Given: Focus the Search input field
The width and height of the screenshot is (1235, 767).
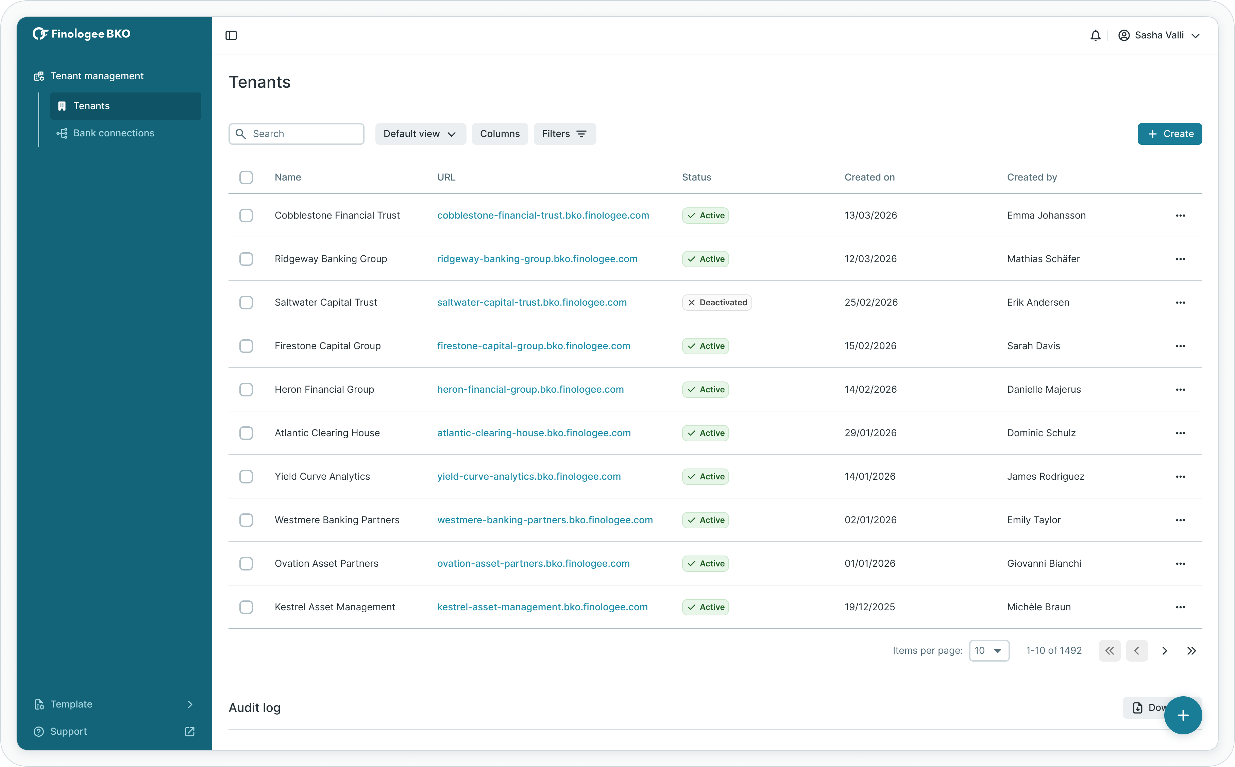Looking at the screenshot, I should point(297,134).
